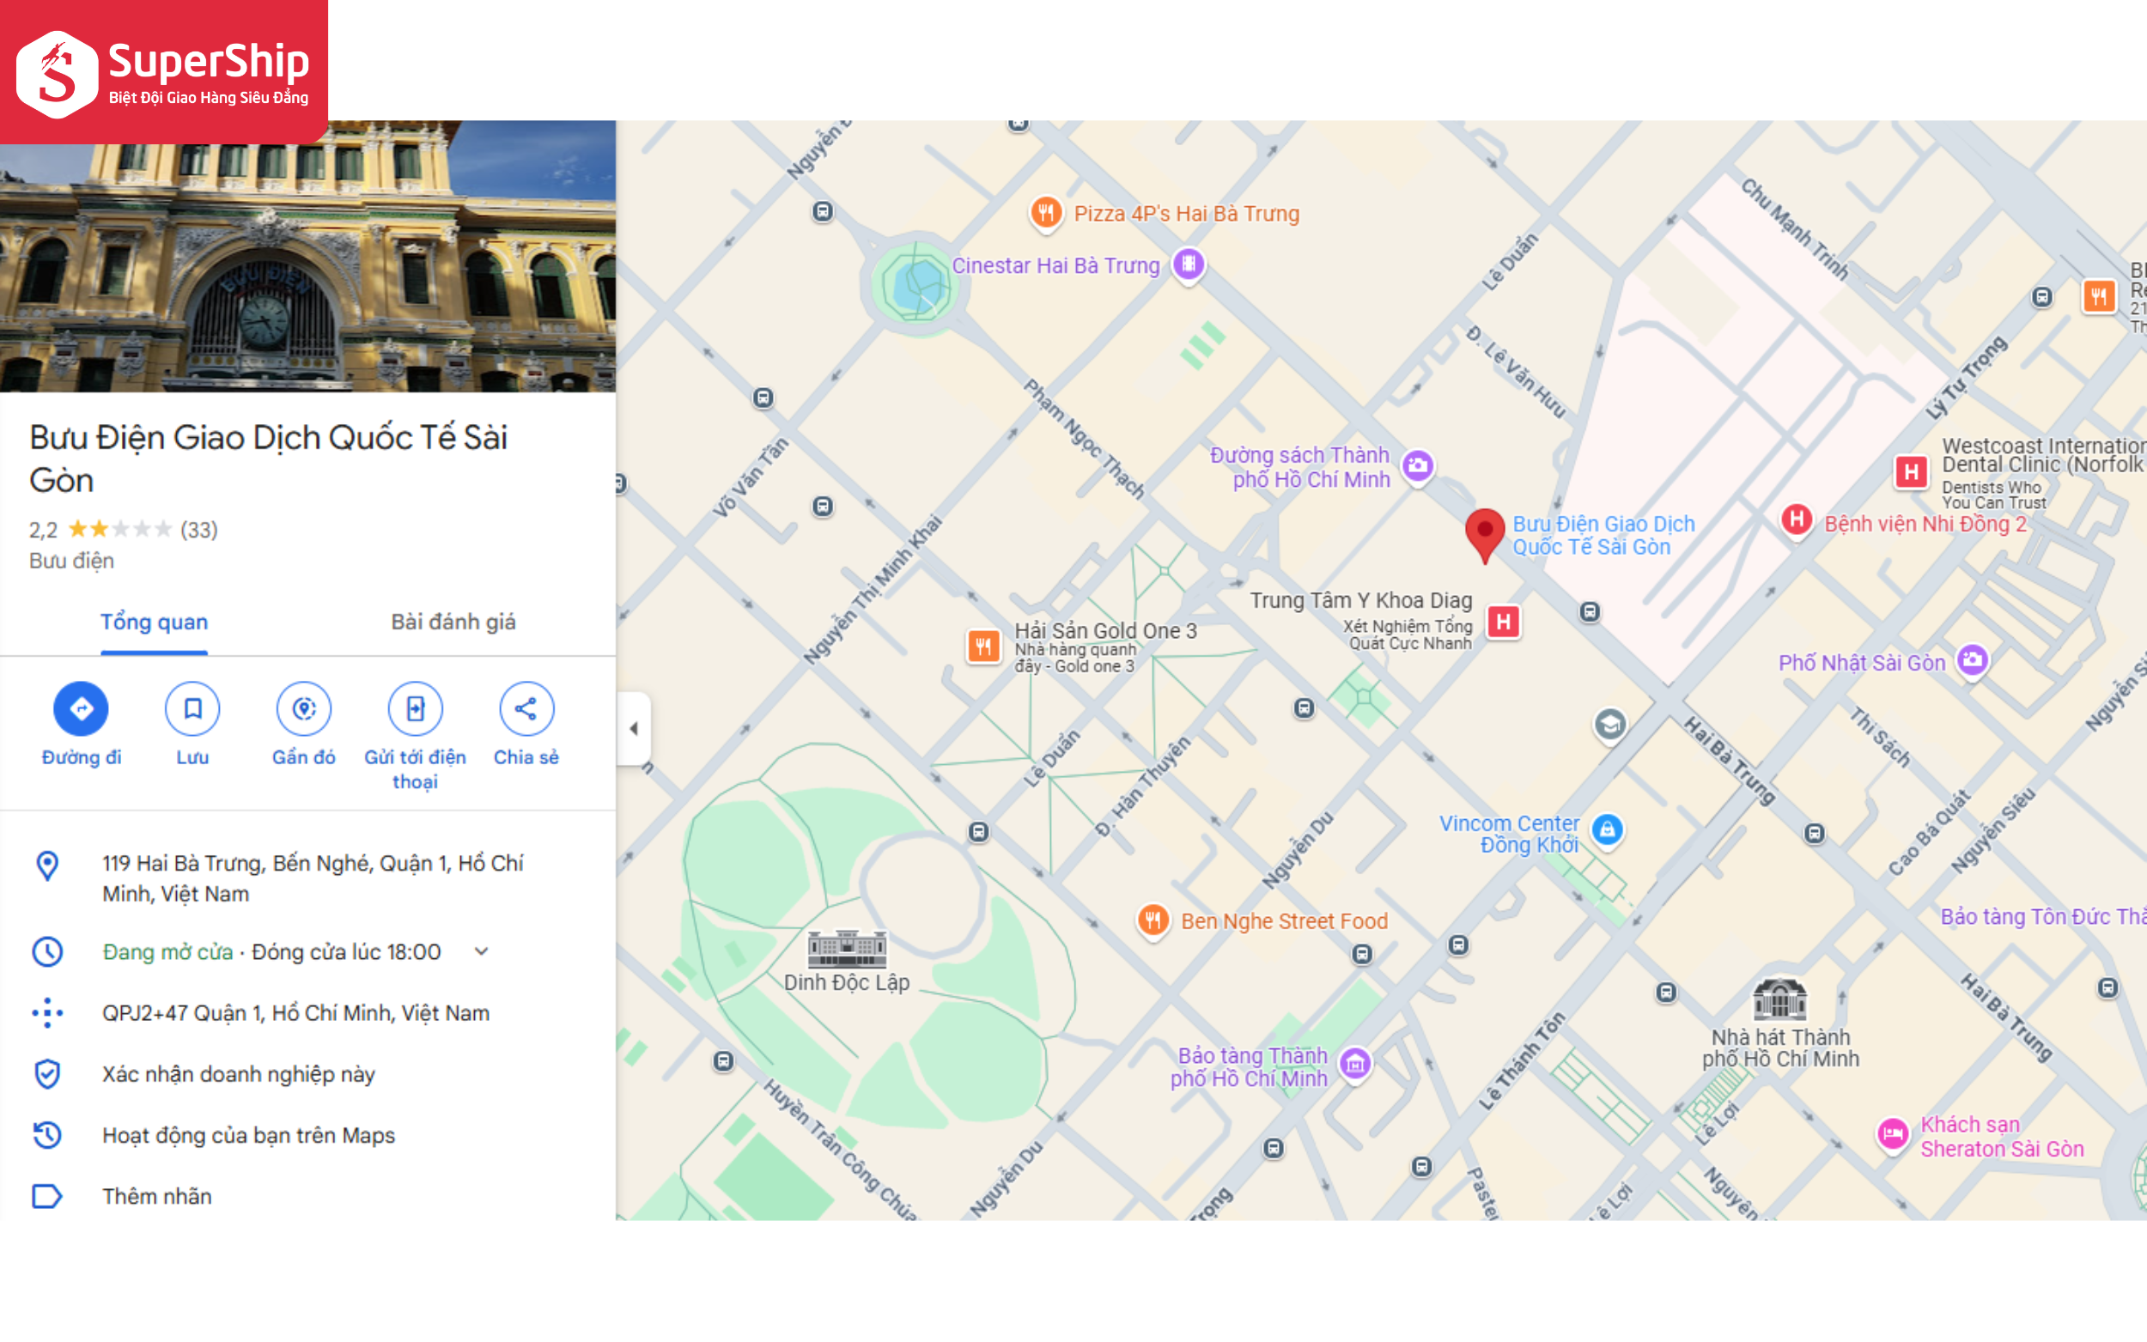The image size is (2147, 1342).
Task: Click the Bưu điện category text
Action: [71, 561]
